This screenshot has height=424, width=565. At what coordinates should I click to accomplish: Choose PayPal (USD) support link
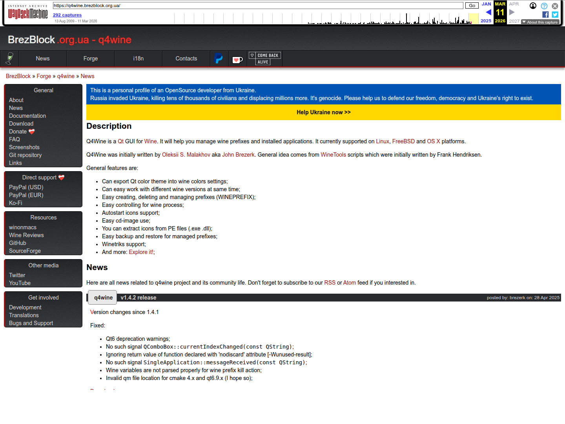26,187
